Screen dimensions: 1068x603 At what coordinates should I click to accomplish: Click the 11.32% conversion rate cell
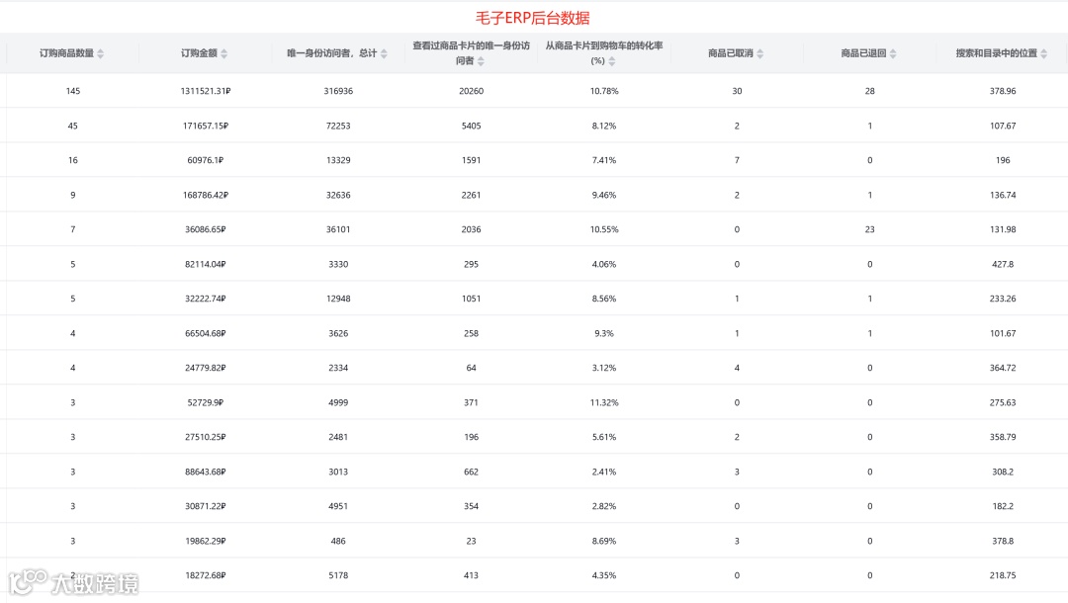pyautogui.click(x=604, y=403)
